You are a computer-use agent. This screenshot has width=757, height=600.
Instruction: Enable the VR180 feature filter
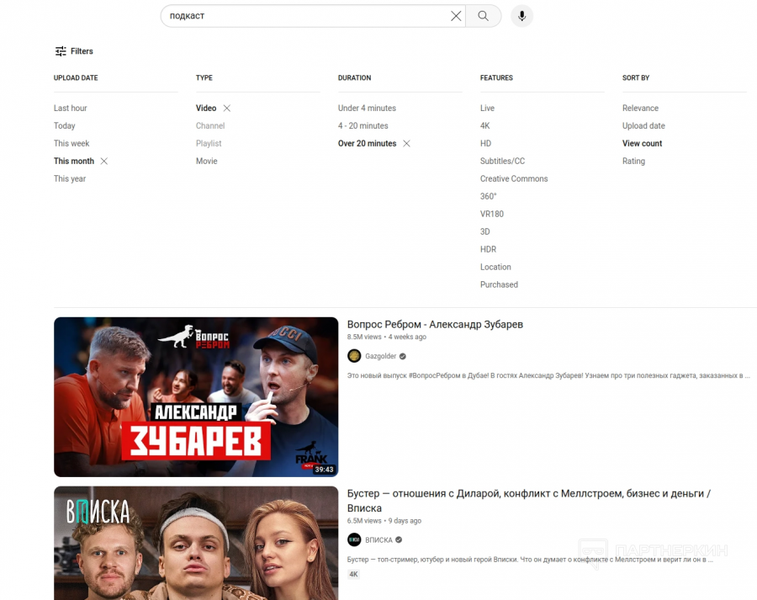tap(491, 214)
